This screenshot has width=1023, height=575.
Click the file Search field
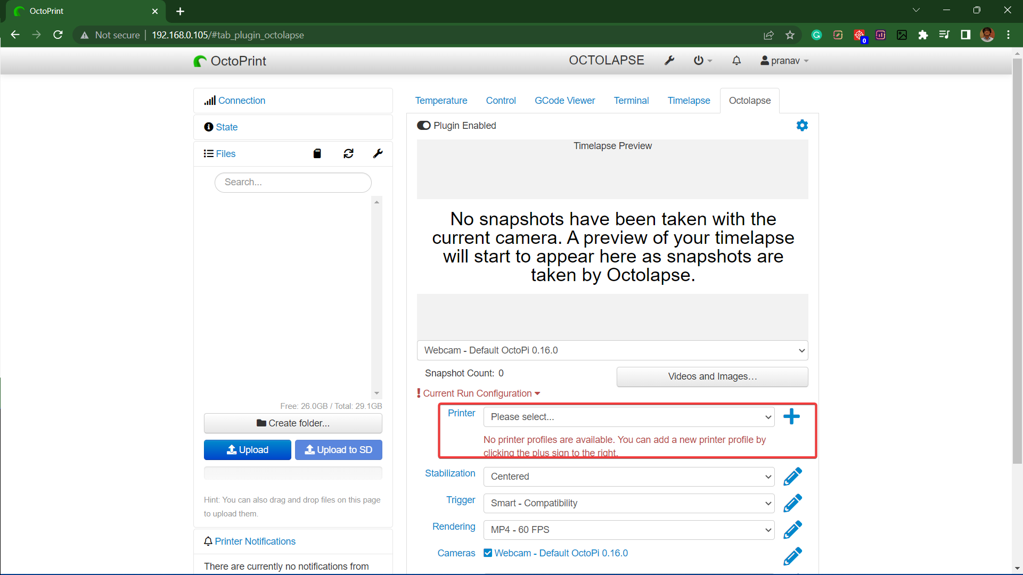pyautogui.click(x=293, y=182)
